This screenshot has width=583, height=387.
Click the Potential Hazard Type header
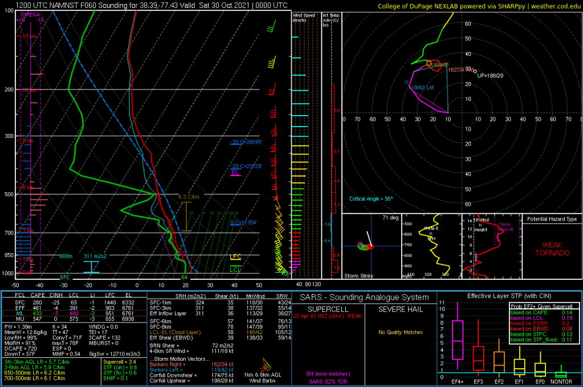[x=552, y=219]
